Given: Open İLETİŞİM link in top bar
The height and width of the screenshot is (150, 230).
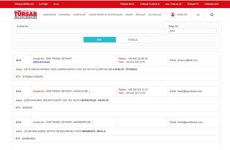Looking at the screenshot, I should click(43, 4).
